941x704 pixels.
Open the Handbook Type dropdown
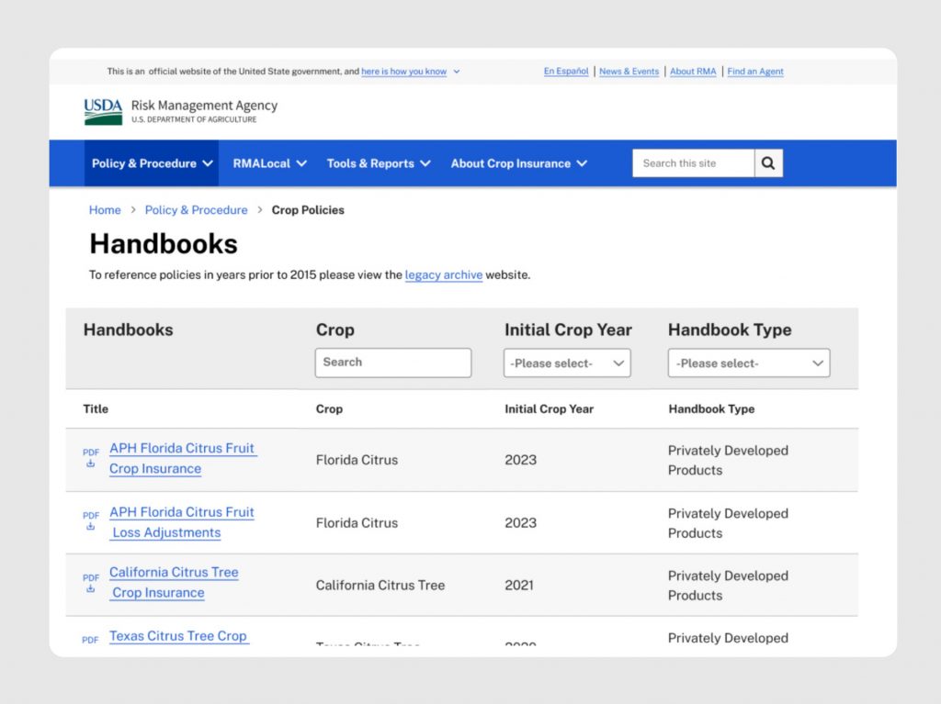click(748, 363)
